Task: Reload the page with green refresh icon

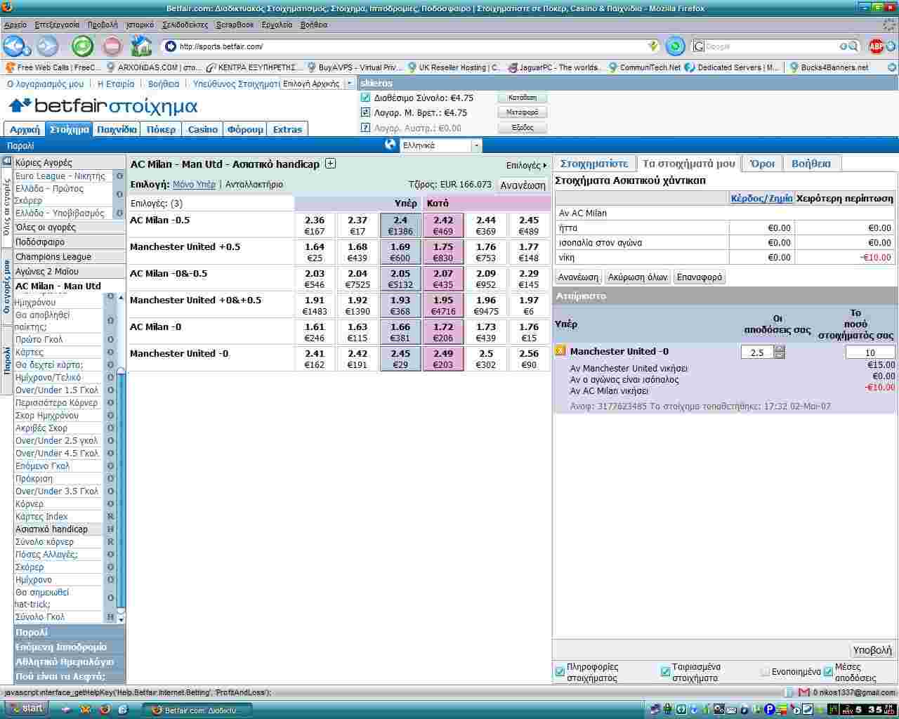Action: pos(83,46)
